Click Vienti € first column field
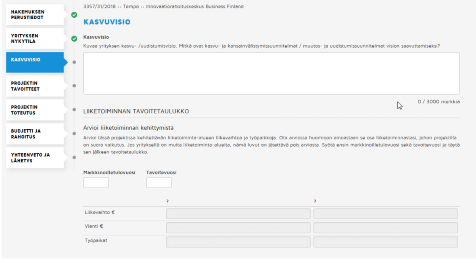The image size is (476, 259). tap(238, 228)
